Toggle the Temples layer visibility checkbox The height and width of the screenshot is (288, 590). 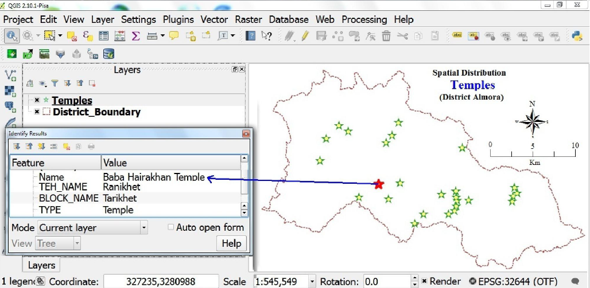point(37,100)
